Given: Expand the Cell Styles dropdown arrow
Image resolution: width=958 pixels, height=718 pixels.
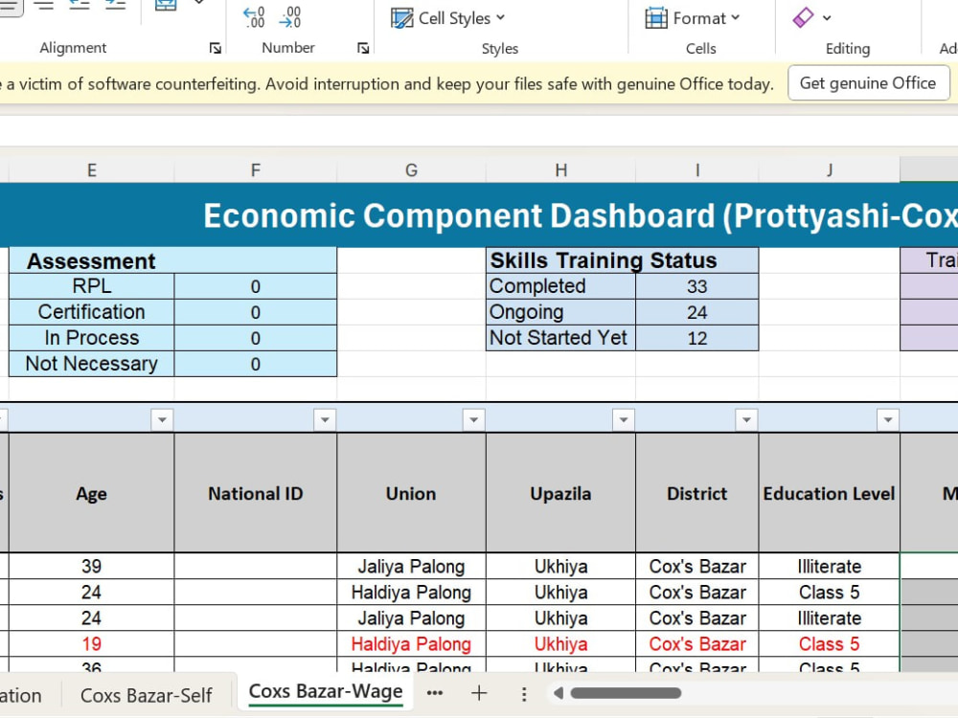Looking at the screenshot, I should tap(500, 17).
